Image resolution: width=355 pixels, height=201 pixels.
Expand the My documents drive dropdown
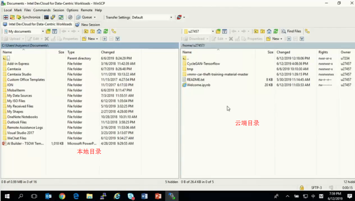pyautogui.click(x=43, y=32)
